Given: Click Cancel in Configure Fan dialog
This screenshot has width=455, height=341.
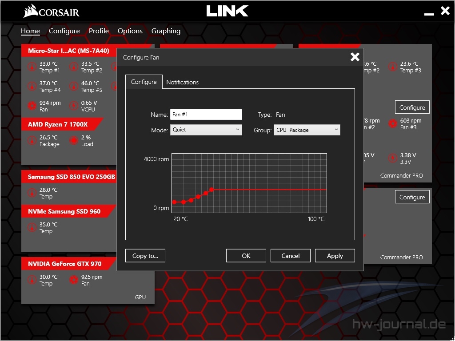Looking at the screenshot, I should click(291, 256).
